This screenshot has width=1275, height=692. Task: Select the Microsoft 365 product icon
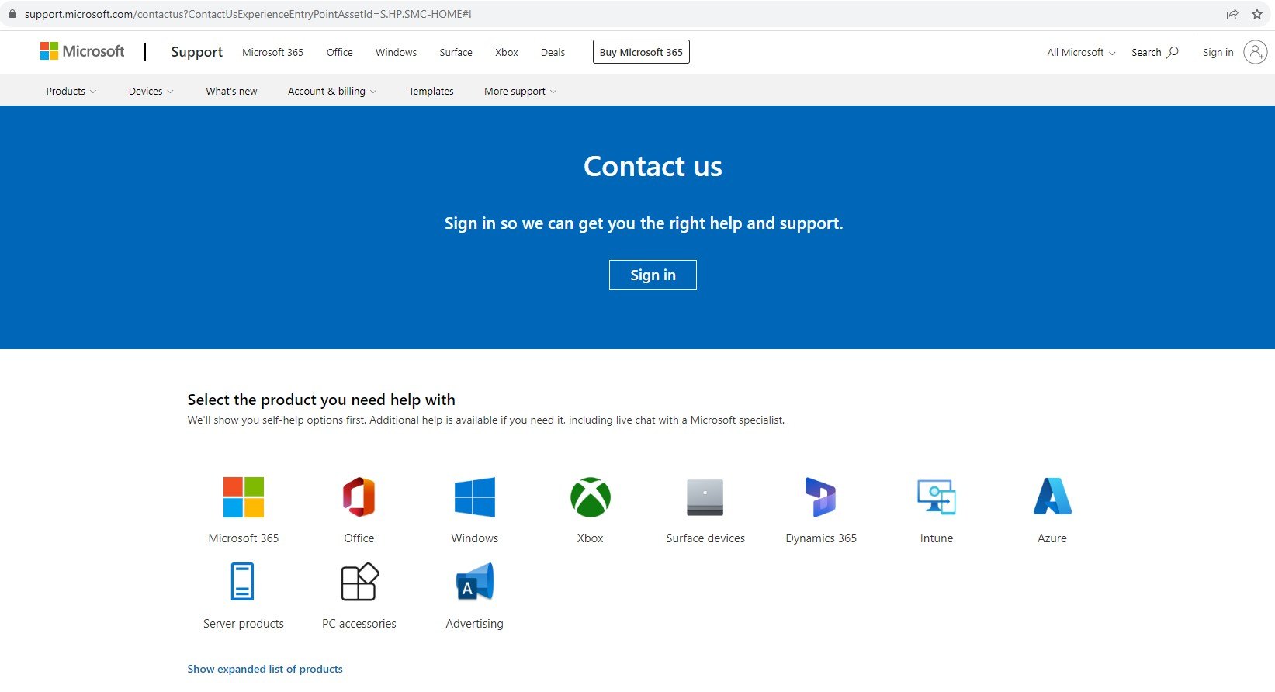click(x=244, y=497)
